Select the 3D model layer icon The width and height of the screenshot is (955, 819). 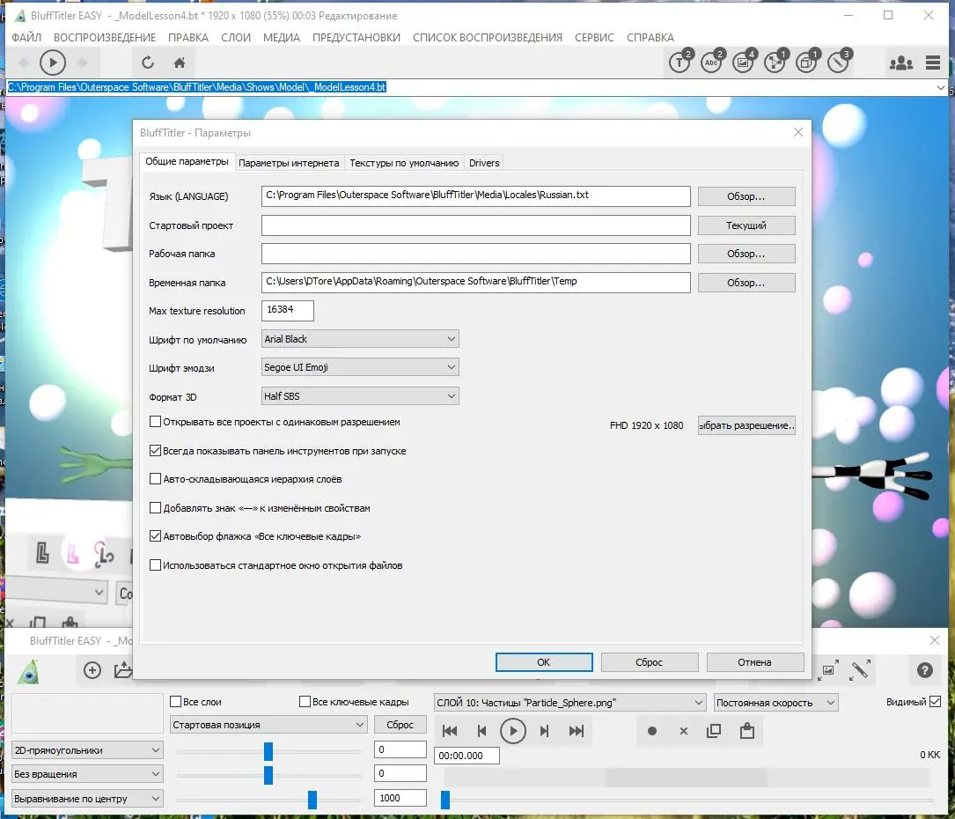[x=808, y=64]
